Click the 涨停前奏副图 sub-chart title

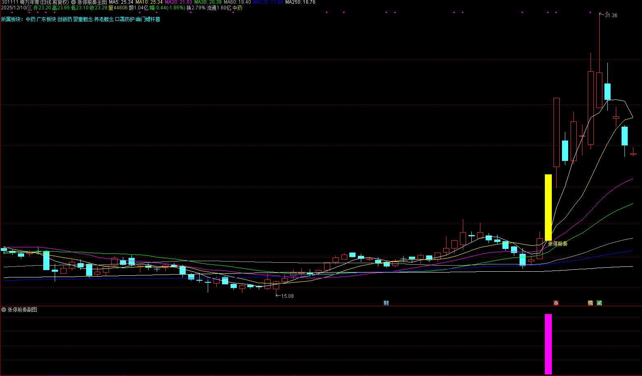22,310
